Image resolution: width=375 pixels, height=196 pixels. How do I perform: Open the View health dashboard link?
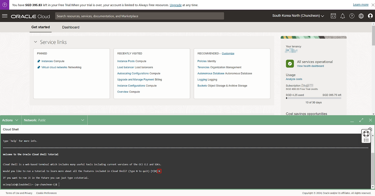point(310,66)
